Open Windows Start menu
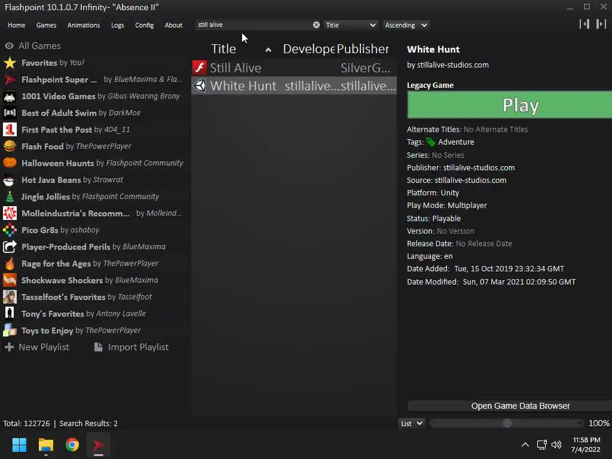Viewport: 612px width, 459px height. tap(19, 445)
